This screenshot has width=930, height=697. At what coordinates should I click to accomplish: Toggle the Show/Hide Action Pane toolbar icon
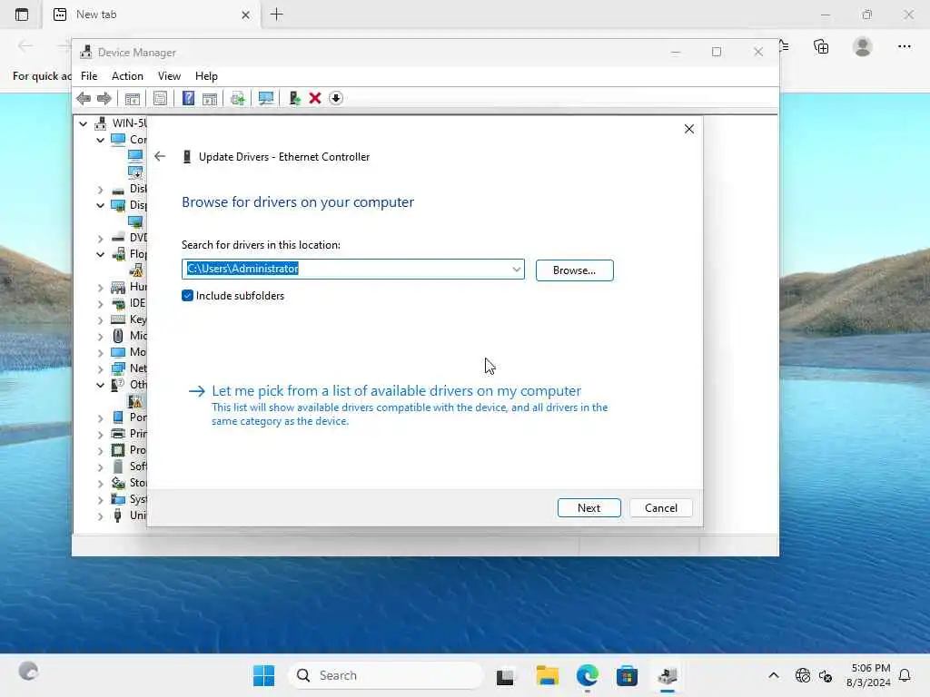coord(210,98)
